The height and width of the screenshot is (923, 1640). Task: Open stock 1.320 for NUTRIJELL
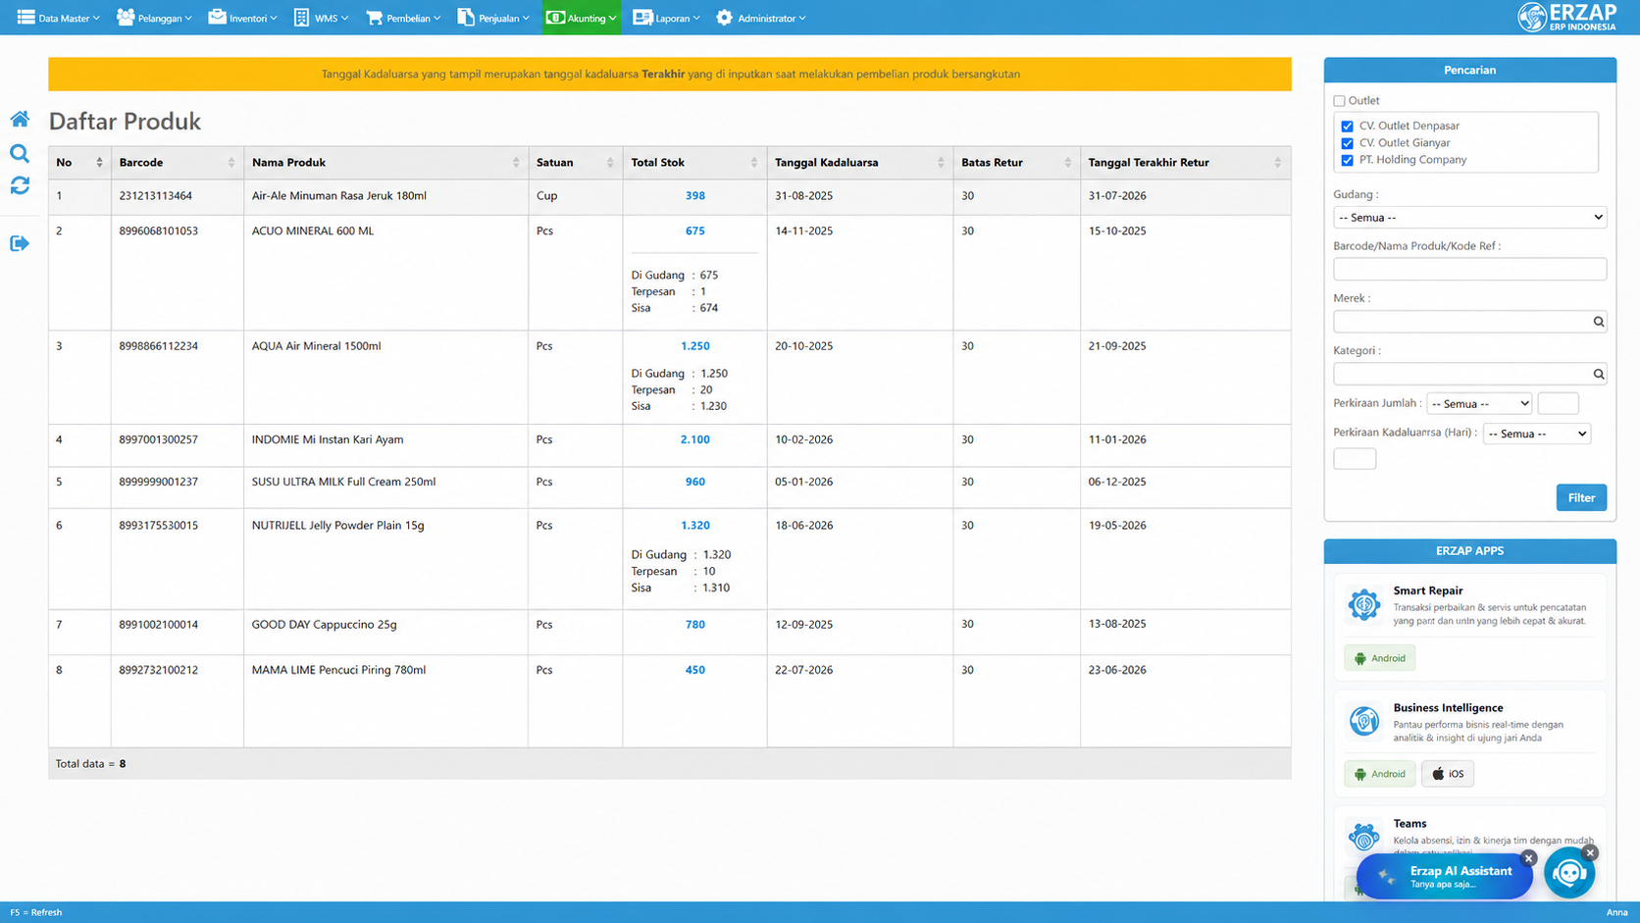coord(694,526)
